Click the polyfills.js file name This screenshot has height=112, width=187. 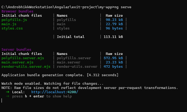(x=14, y=20)
